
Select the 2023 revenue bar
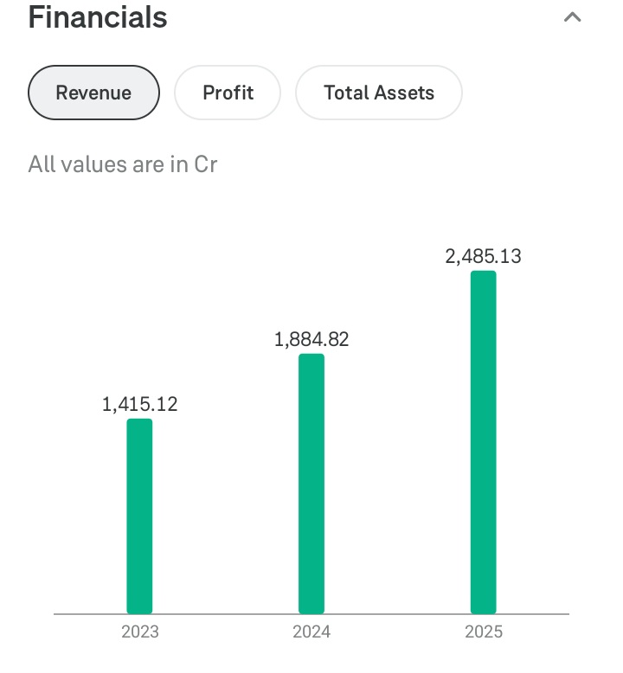[x=139, y=516]
